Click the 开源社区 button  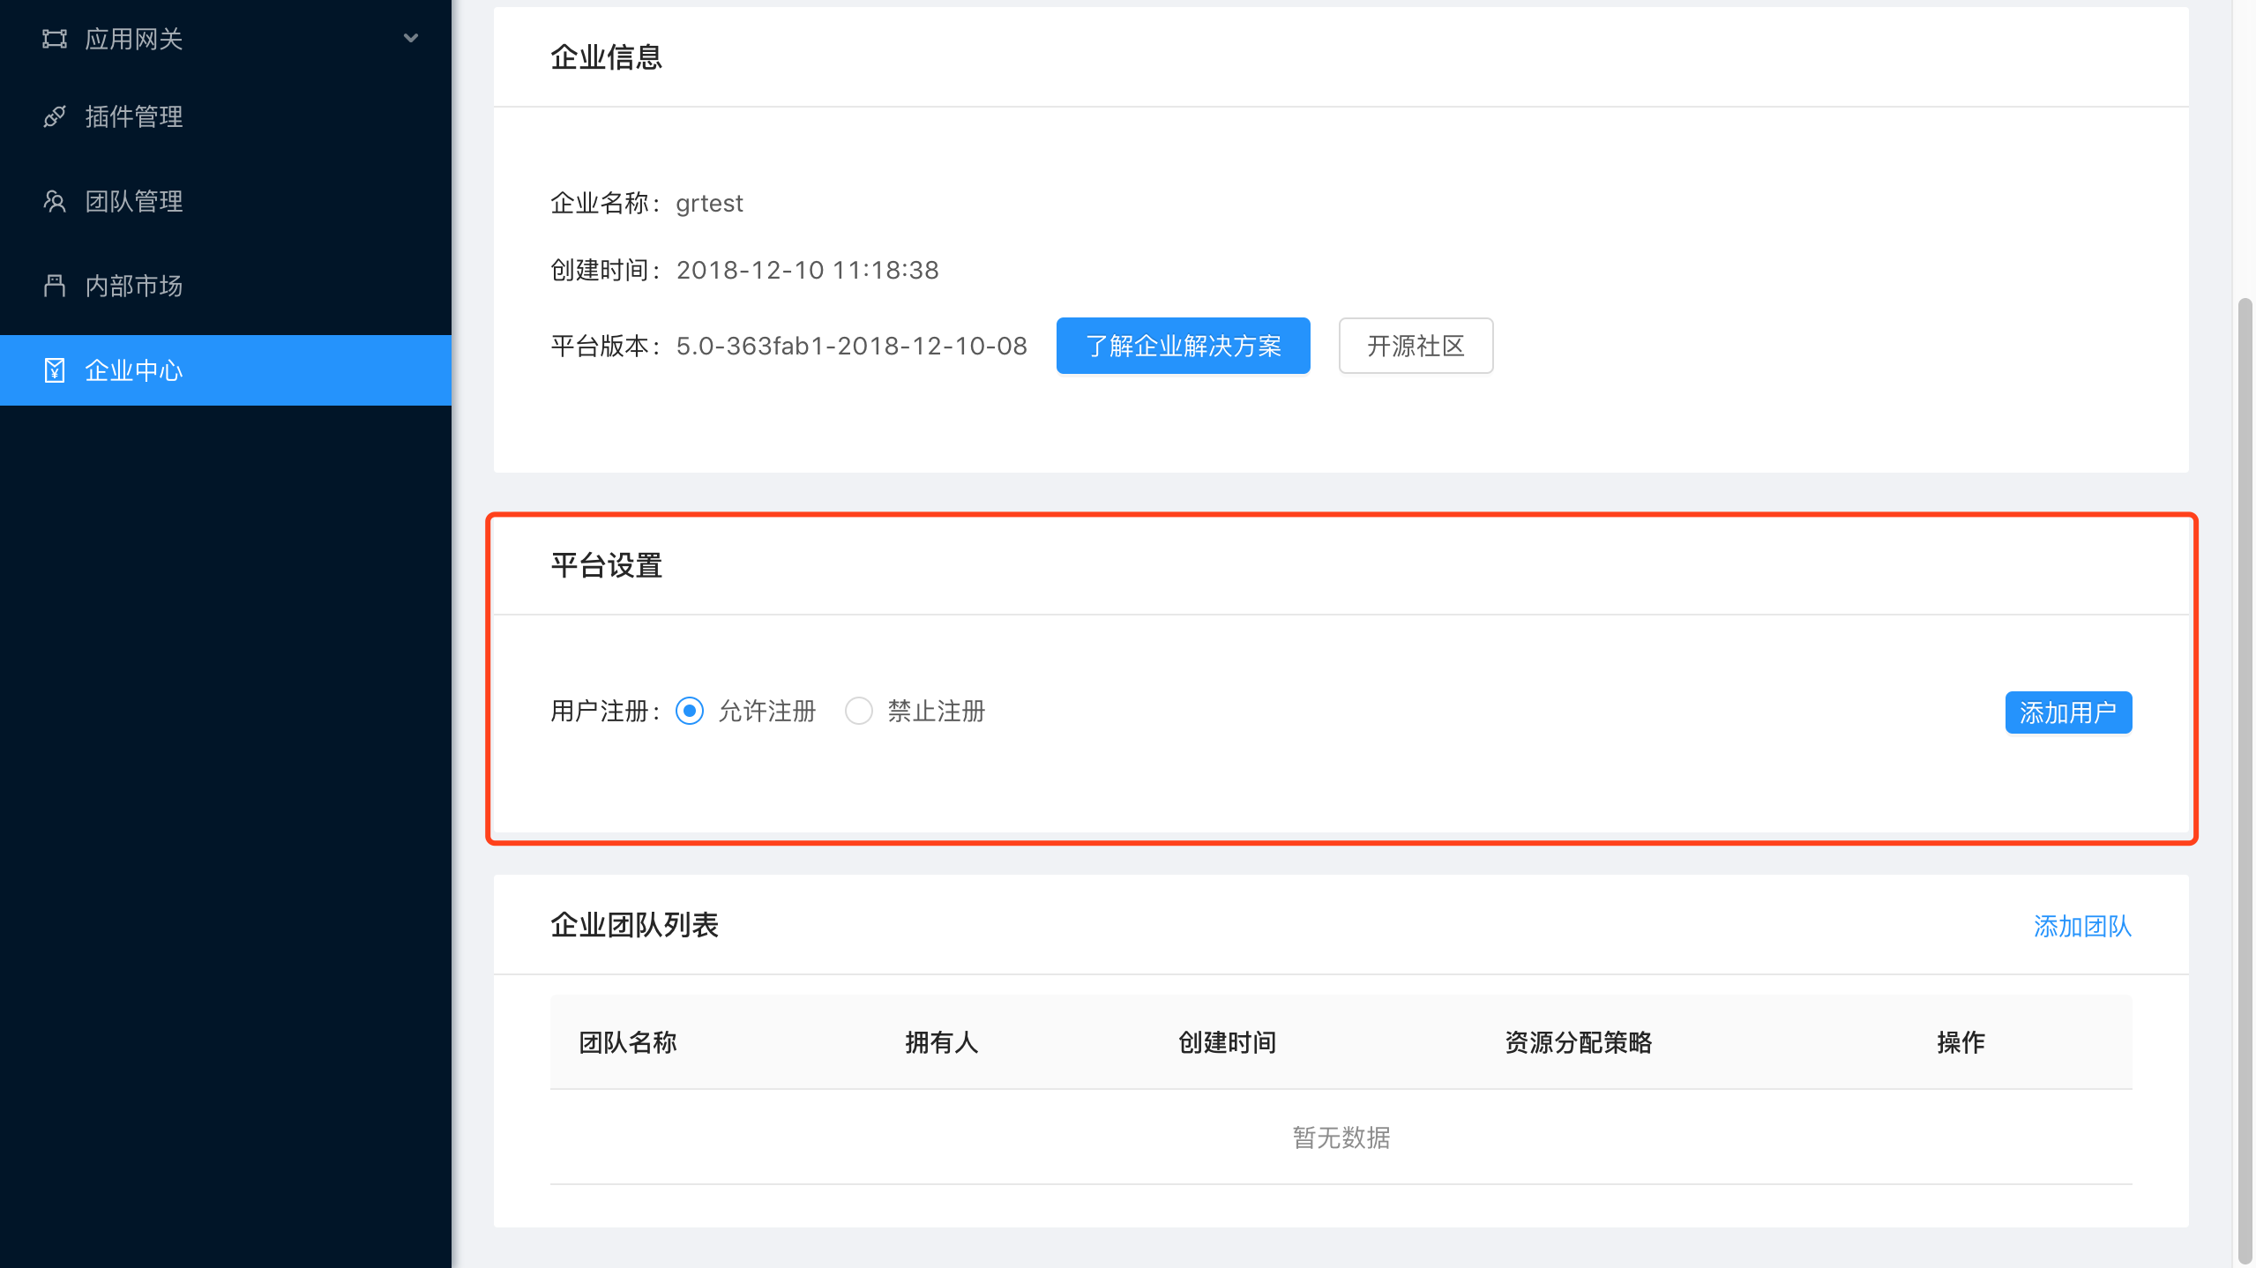click(x=1416, y=346)
